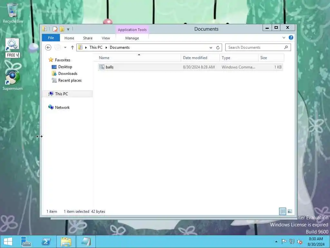Switch to the Share ribbon tab
330x248 pixels.
(x=88, y=38)
